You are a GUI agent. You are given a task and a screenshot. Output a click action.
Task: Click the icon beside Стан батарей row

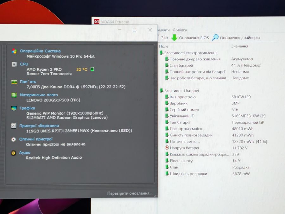point(167,65)
